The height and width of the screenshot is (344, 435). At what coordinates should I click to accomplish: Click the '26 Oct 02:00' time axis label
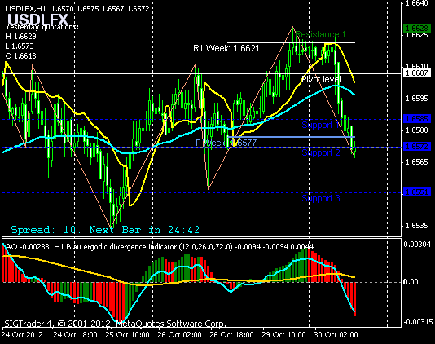pos(179,334)
